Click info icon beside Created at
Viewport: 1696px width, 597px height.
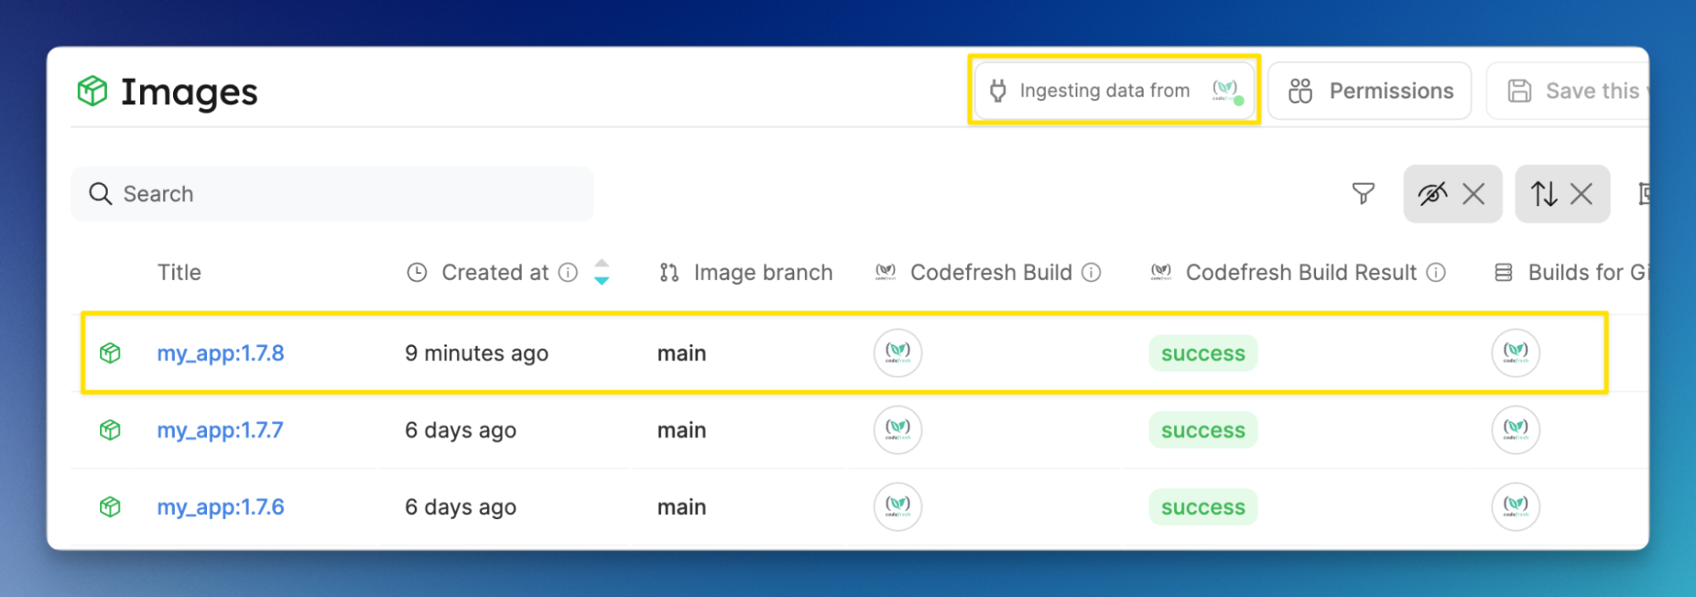[568, 272]
